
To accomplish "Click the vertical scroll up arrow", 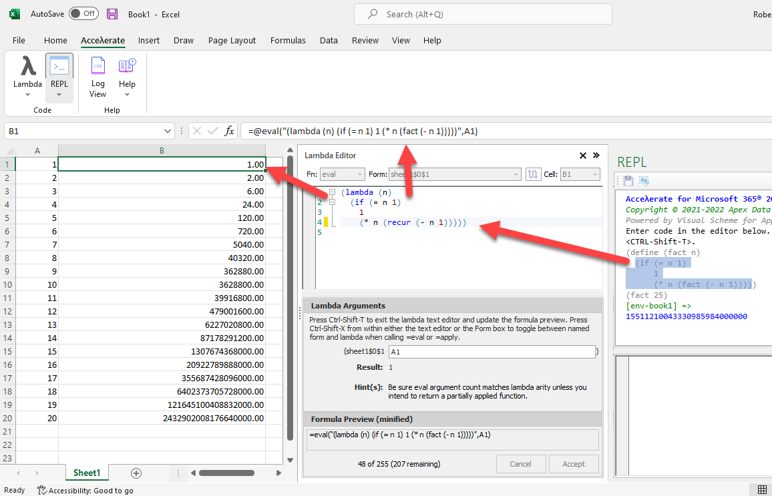I will coord(290,151).
